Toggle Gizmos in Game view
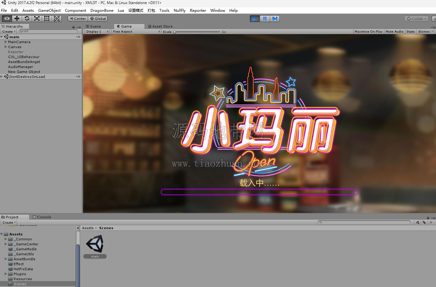This screenshot has height=287, width=436. pyautogui.click(x=424, y=31)
